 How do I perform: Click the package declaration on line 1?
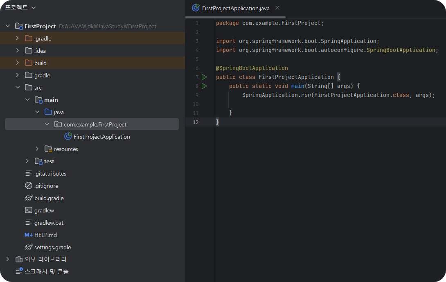tap(270, 23)
